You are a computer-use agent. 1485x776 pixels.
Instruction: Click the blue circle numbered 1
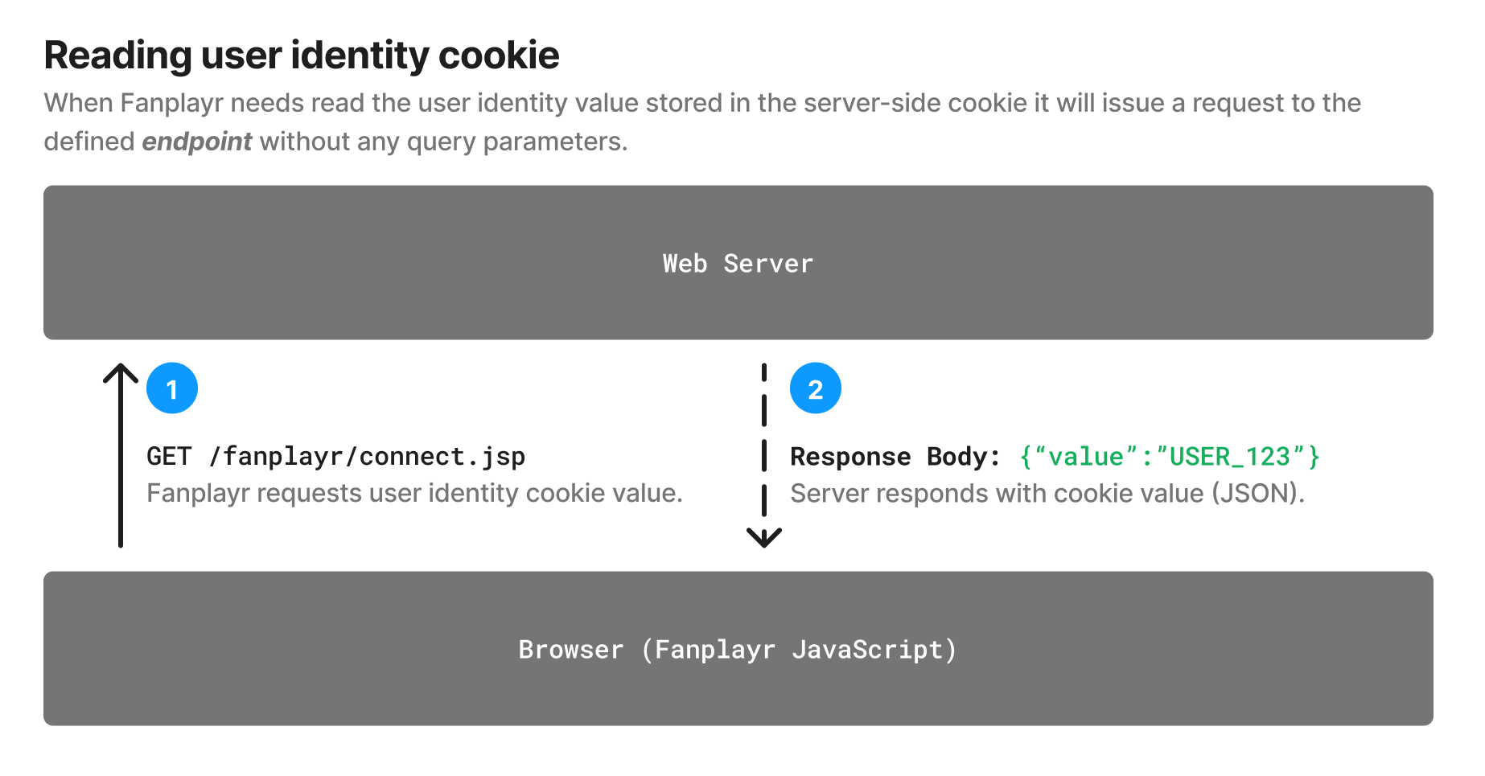(172, 388)
